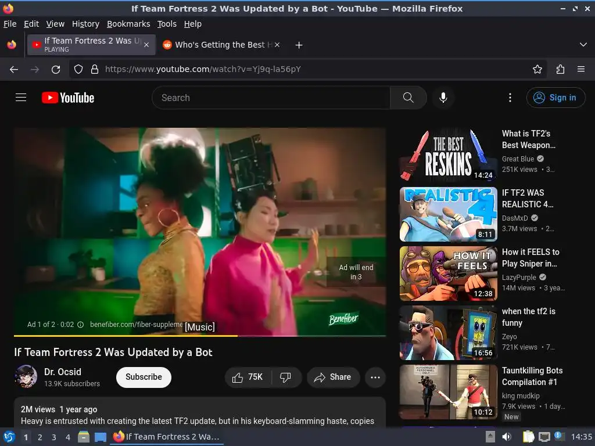
Task: Like the video with thumbs up
Action: click(248, 377)
